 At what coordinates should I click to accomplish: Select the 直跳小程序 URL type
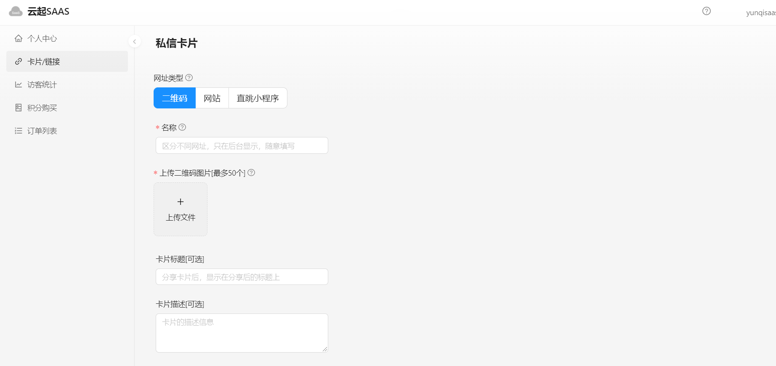tap(258, 98)
